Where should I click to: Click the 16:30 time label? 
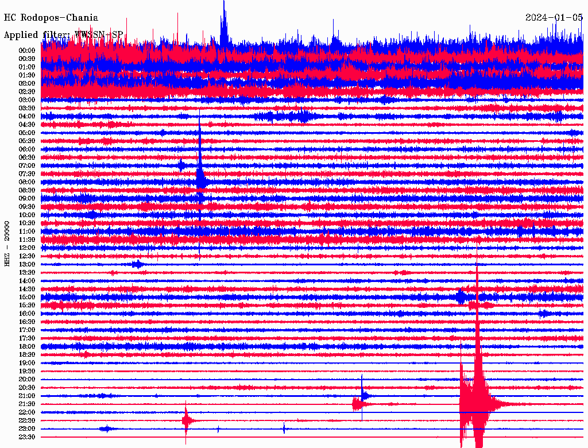pos(27,322)
